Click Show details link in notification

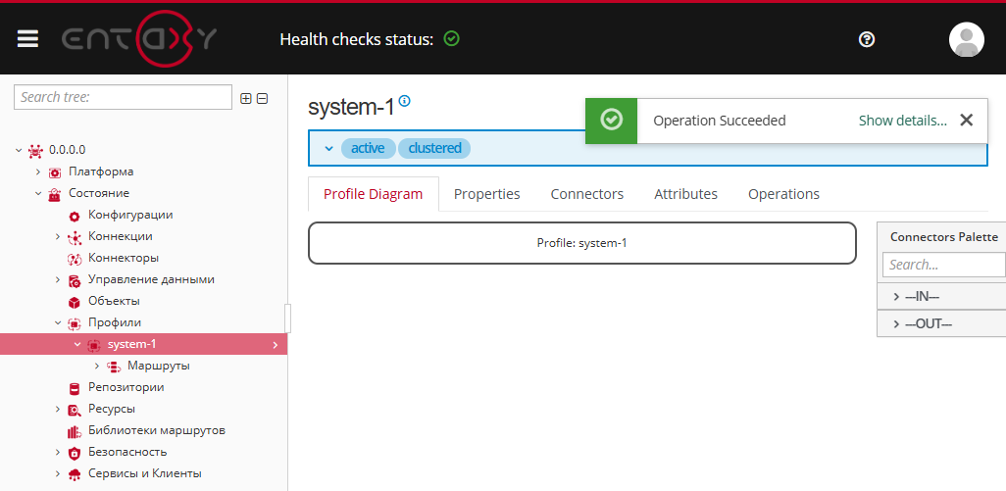(x=902, y=121)
